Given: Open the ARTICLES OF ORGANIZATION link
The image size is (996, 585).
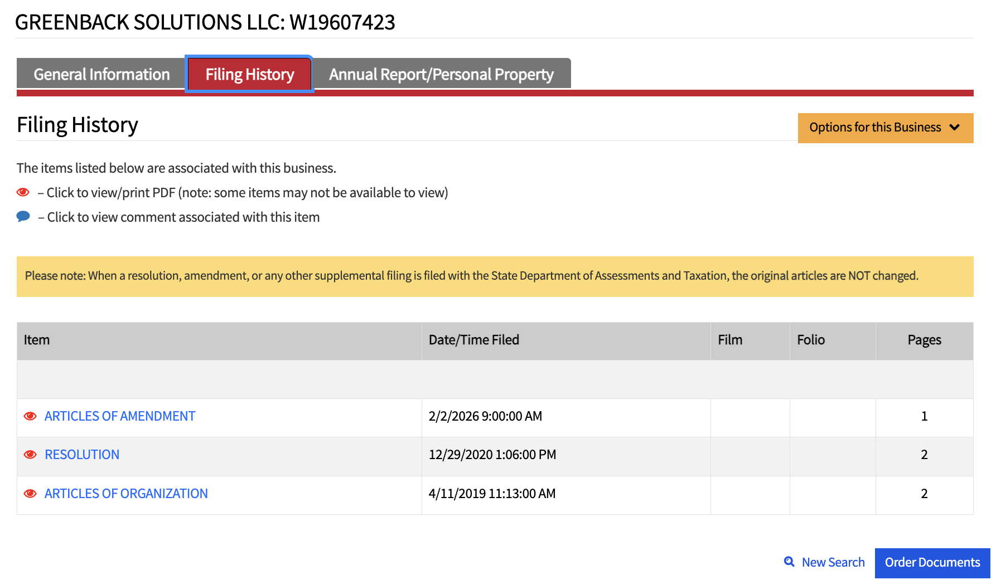Looking at the screenshot, I should 126,494.
